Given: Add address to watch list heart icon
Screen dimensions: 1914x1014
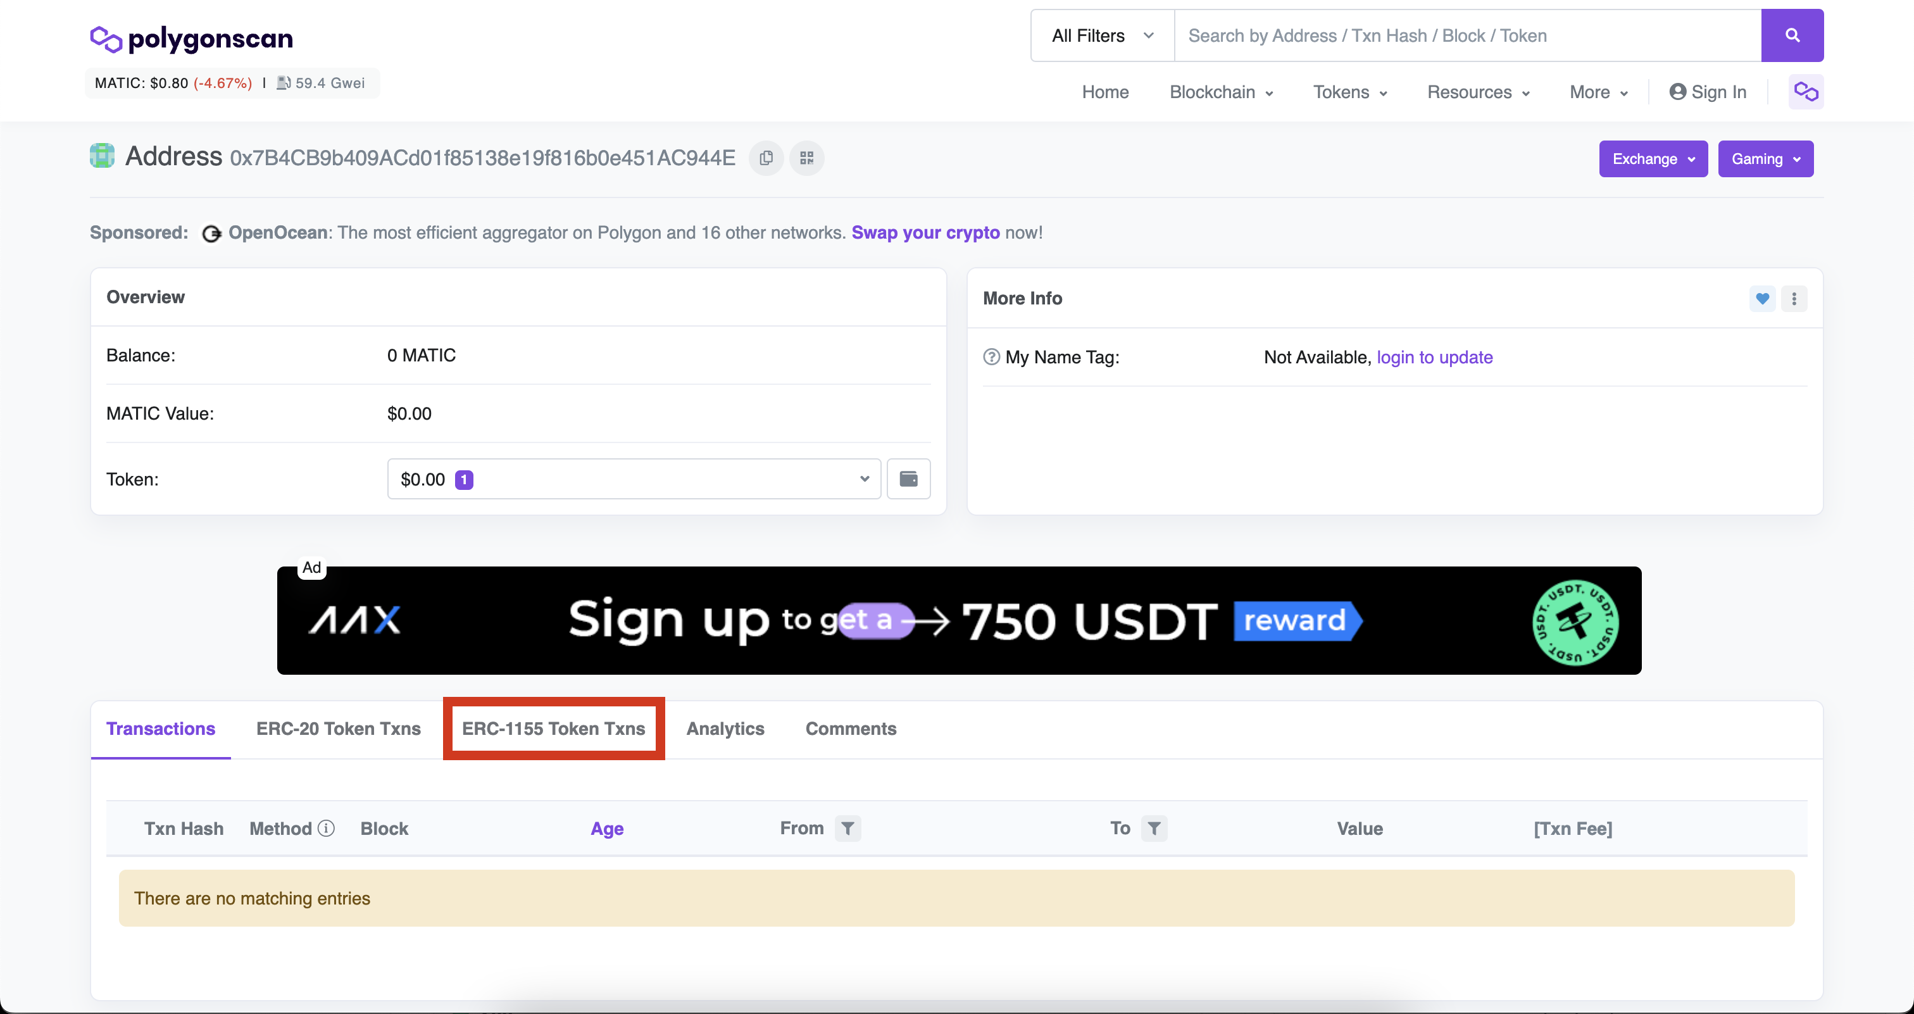Looking at the screenshot, I should (x=1761, y=299).
